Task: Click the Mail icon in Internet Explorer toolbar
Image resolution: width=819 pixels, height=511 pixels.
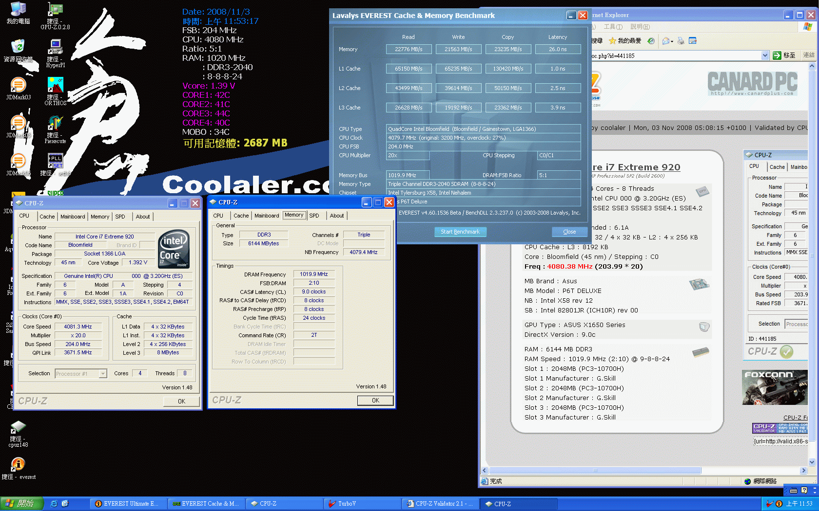Action: tap(666, 41)
